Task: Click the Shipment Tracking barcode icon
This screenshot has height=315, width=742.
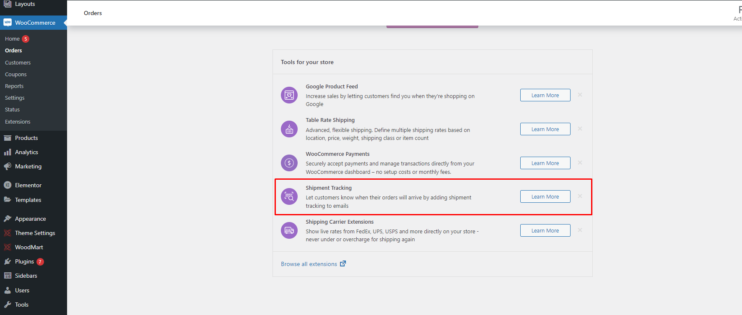Action: tap(289, 196)
